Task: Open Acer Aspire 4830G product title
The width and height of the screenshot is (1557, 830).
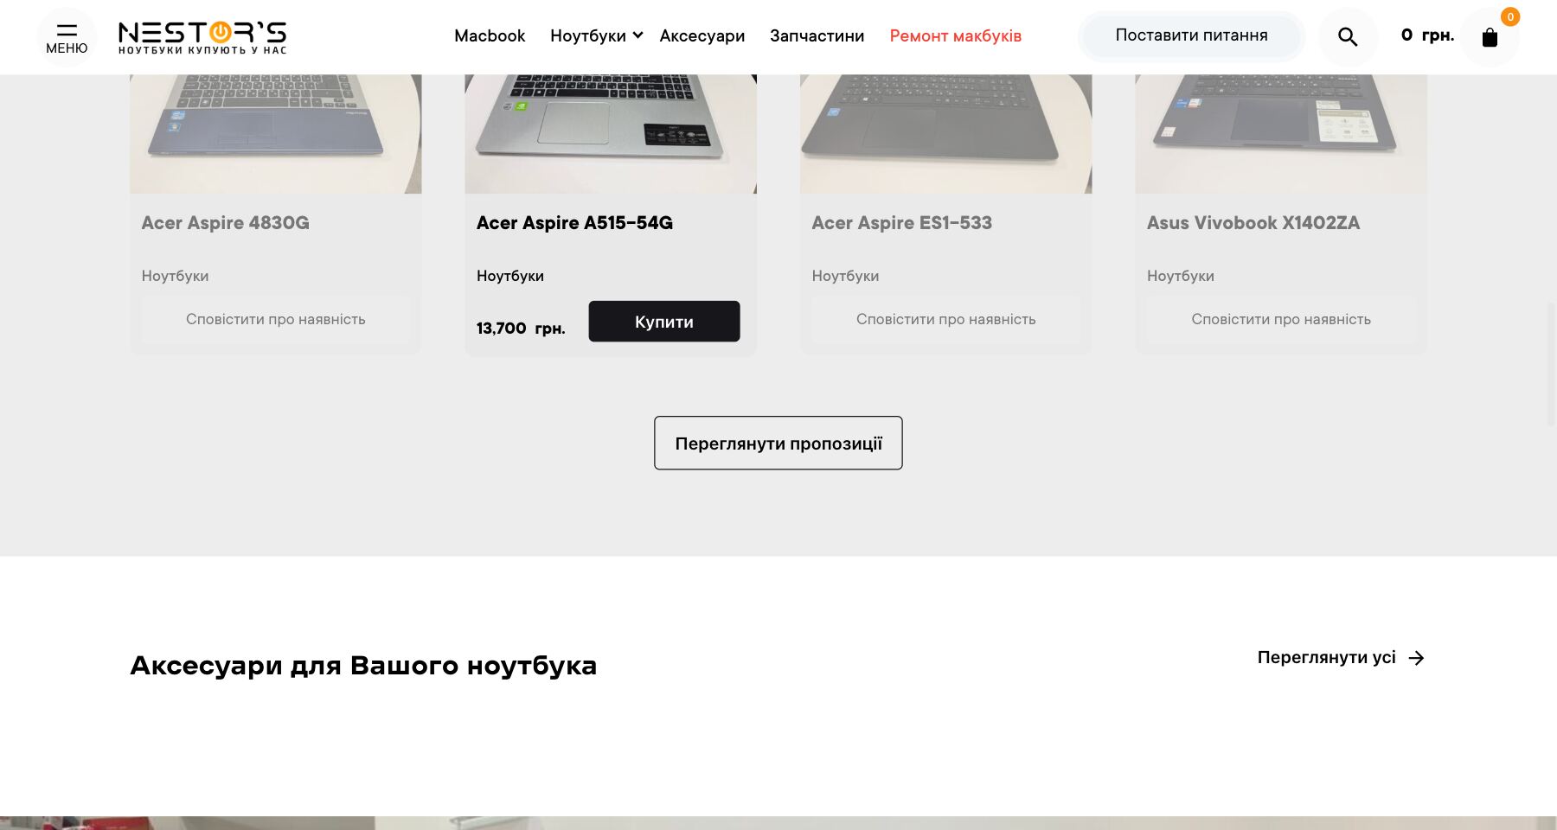Action: pos(226,223)
